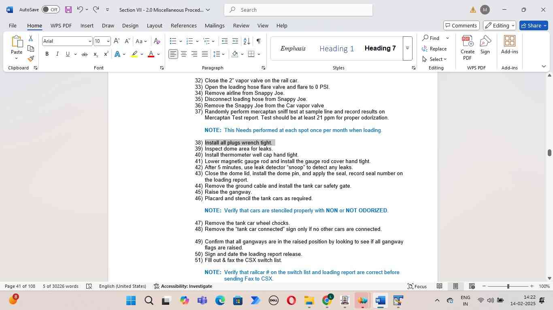
Task: Open Change Case dropdown
Action: click(x=141, y=41)
